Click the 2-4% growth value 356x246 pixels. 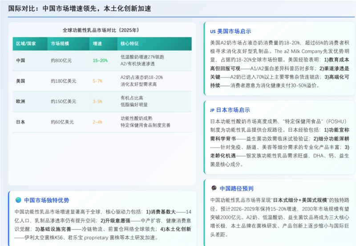97,122
